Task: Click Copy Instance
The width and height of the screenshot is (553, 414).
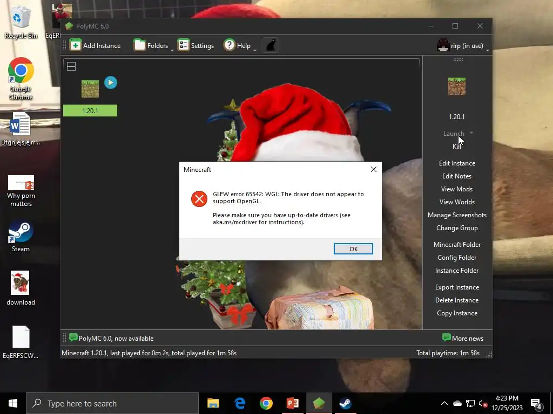Action: 457,313
